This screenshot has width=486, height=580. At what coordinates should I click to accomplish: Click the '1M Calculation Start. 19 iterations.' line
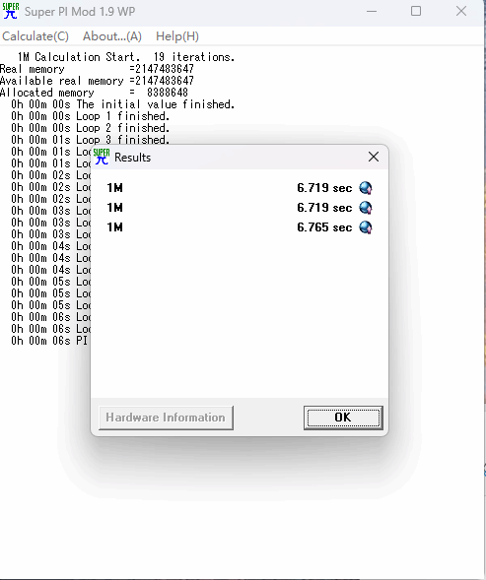[126, 57]
